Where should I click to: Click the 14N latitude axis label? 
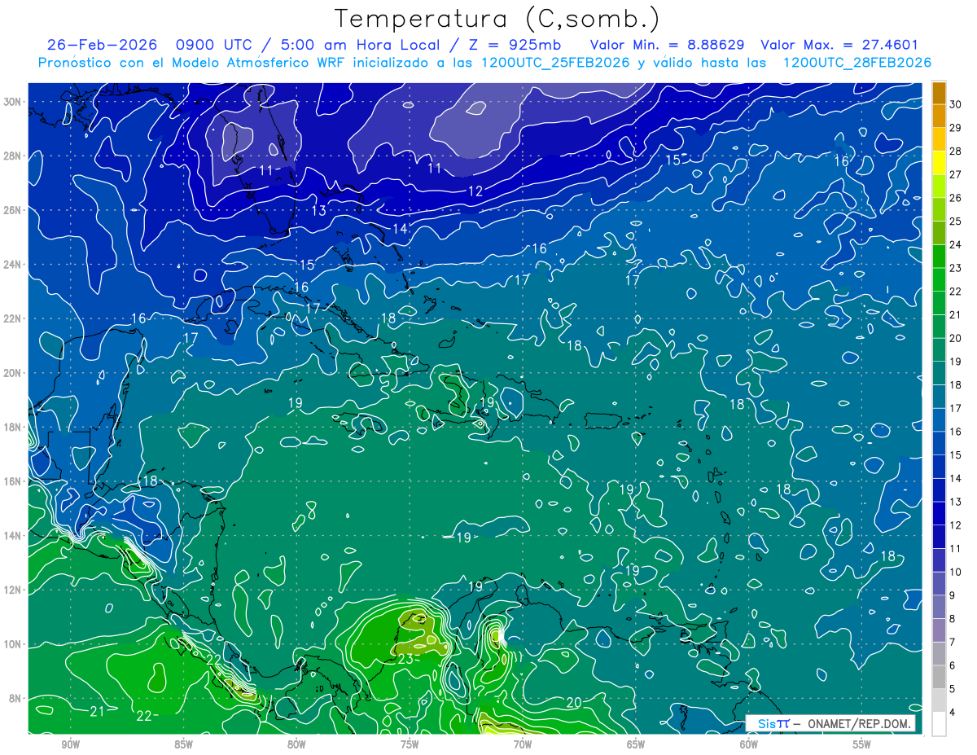tap(13, 536)
